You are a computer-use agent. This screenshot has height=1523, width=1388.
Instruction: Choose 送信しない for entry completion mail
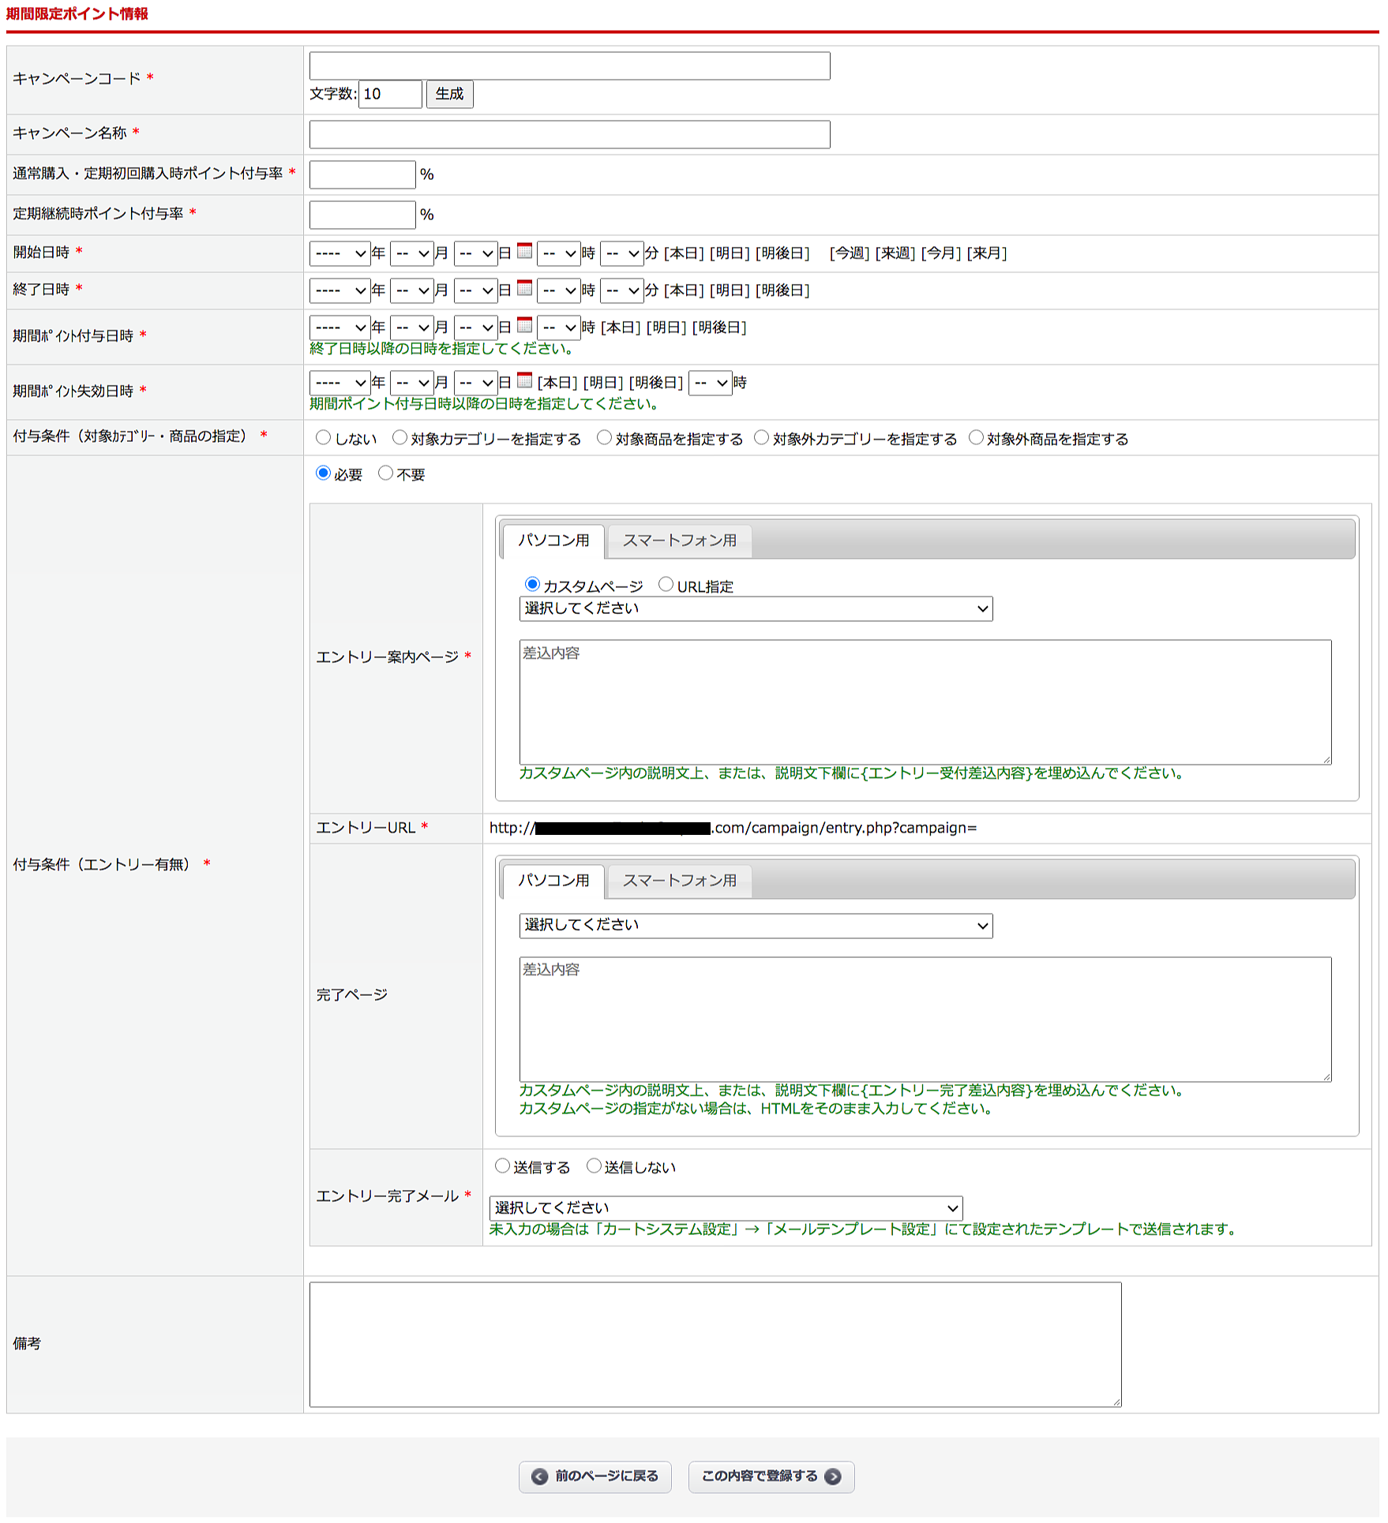click(x=594, y=1166)
